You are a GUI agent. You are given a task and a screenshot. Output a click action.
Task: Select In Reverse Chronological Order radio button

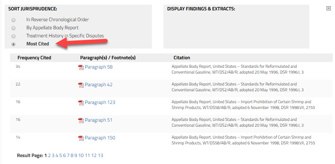13,20
